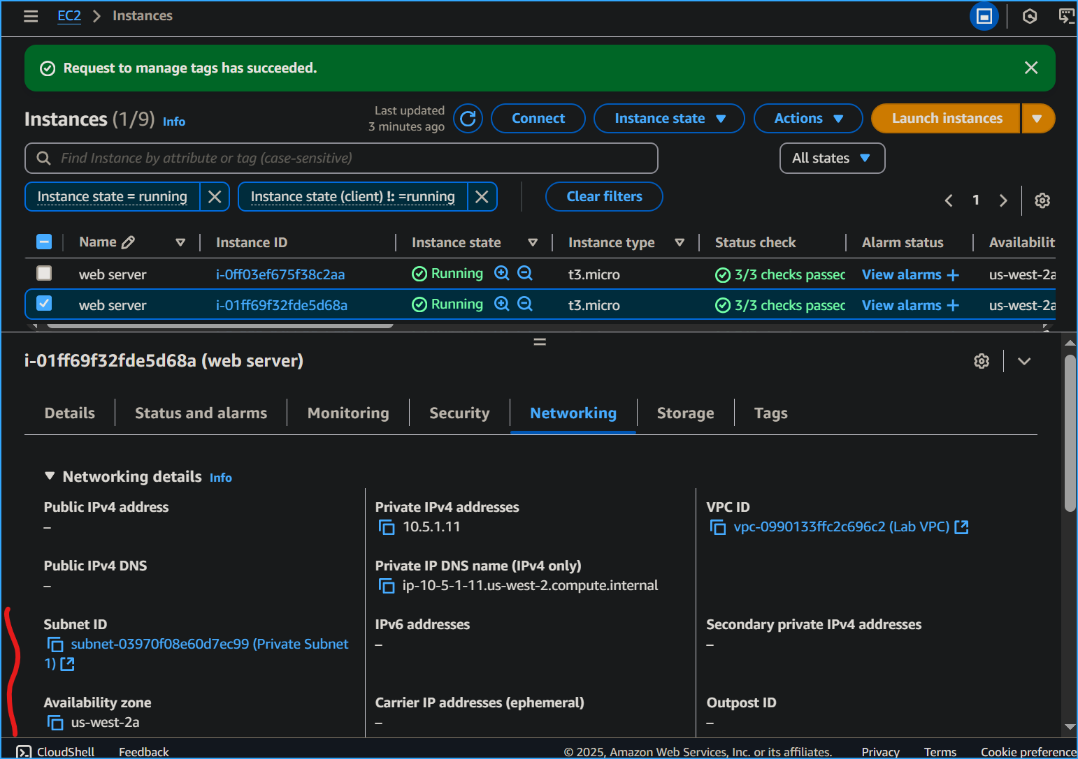
Task: Open the All states filter dropdown
Action: [831, 159]
